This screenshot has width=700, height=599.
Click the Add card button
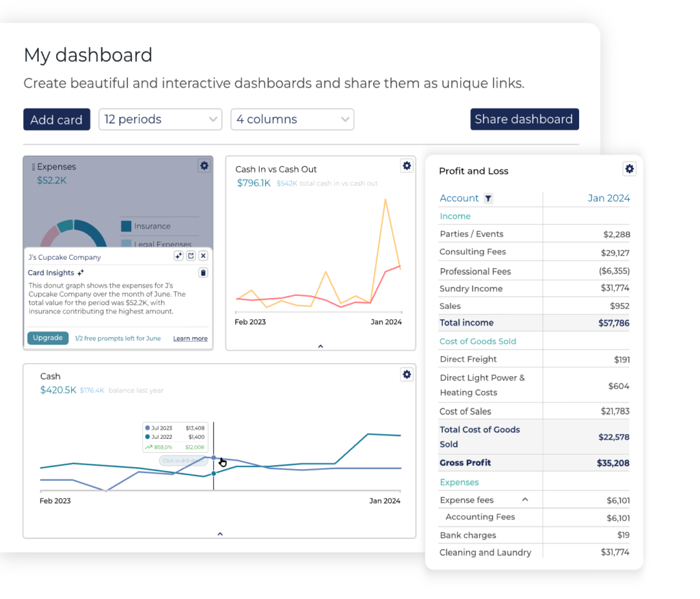(x=57, y=119)
